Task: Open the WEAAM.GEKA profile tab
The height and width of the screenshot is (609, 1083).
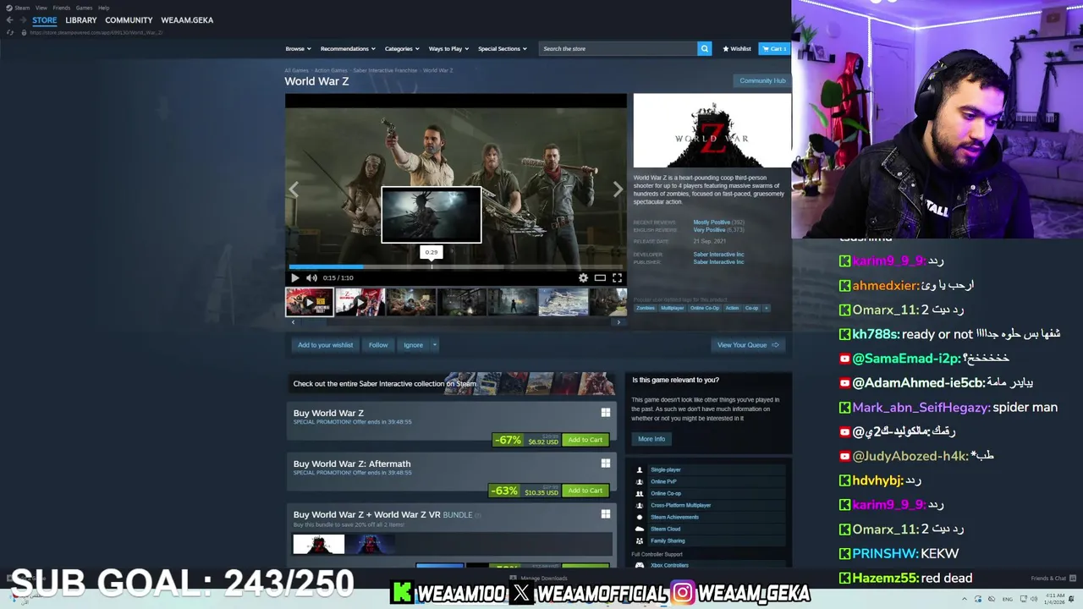Action: tap(187, 20)
